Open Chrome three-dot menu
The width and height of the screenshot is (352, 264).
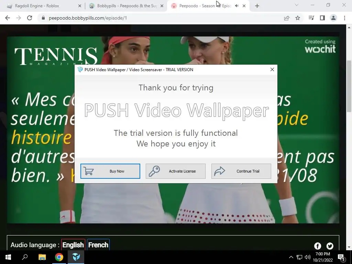(344, 18)
